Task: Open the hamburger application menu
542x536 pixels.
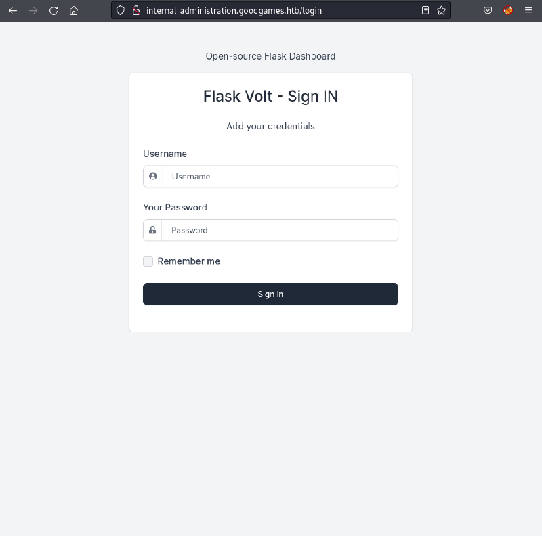Action: [x=528, y=10]
